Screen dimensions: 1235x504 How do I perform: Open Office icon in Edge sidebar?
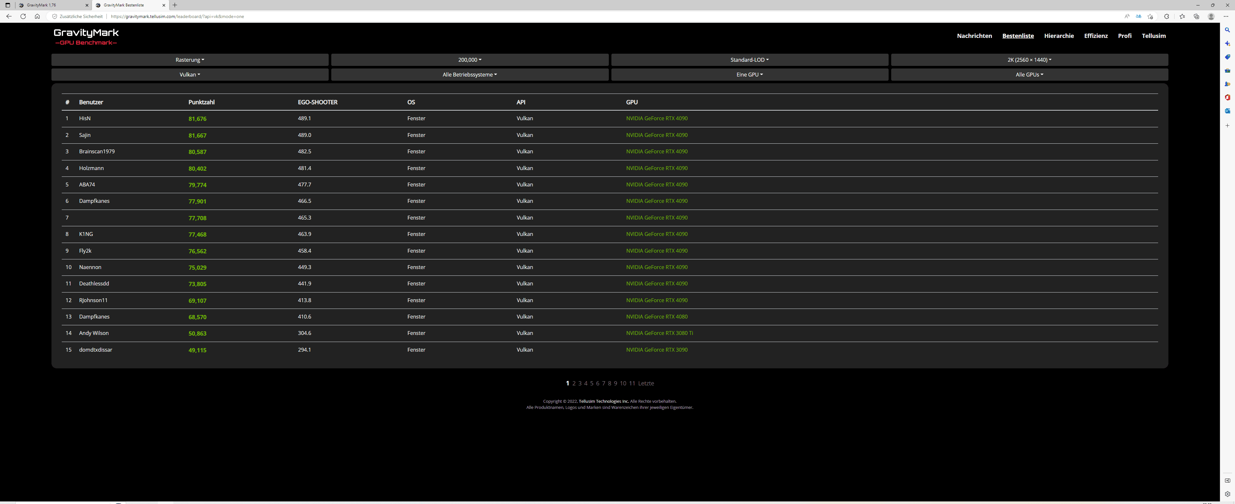point(1227,97)
